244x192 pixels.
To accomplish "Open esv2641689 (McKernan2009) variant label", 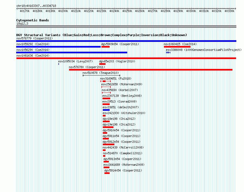I will click(124, 165).
